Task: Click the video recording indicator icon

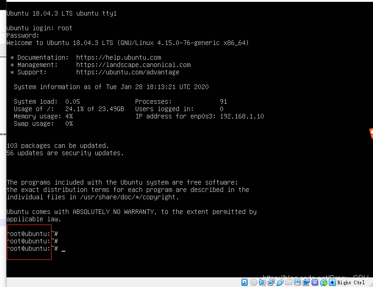Action: [306, 282]
